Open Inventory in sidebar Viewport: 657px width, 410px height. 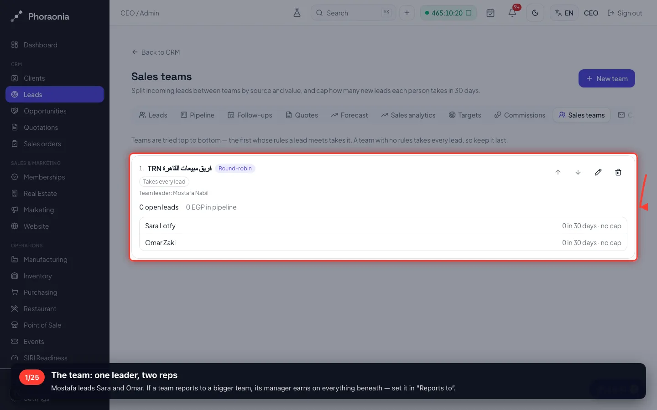[x=55, y=276]
